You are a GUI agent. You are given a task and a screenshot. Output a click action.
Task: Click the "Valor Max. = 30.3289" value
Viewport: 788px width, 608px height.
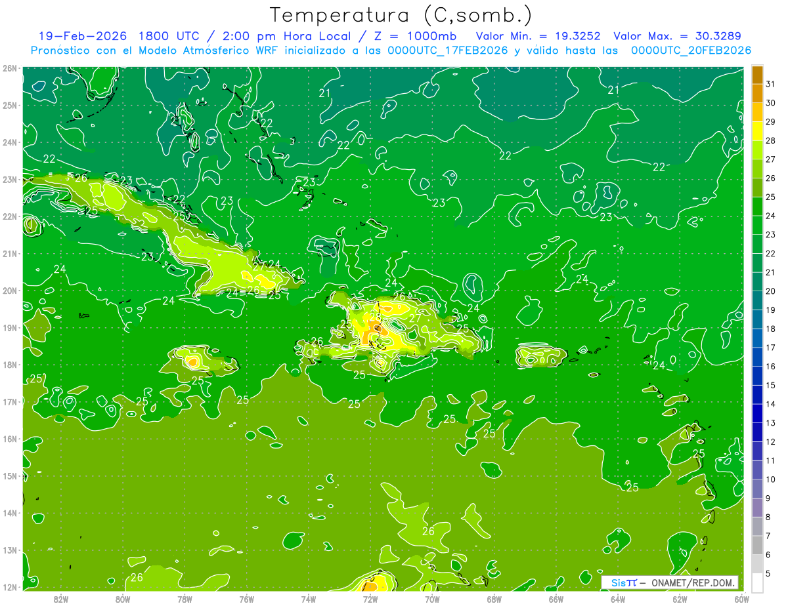678,36
